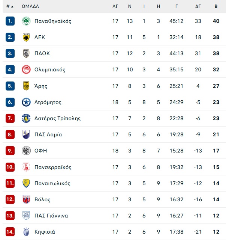Screen dimensions: 226x240
Task: Open the Βόλος striped crest
Action: click(x=26, y=199)
